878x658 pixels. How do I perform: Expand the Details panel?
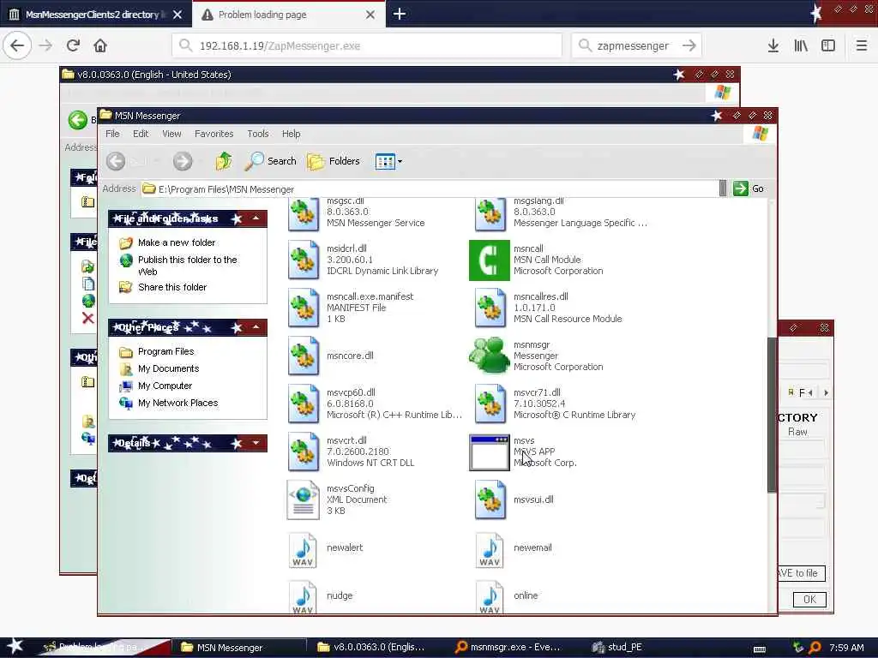256,443
